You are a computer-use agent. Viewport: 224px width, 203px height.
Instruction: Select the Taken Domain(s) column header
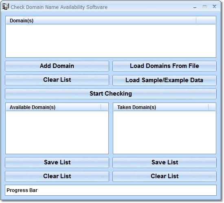pyautogui.click(x=161, y=107)
